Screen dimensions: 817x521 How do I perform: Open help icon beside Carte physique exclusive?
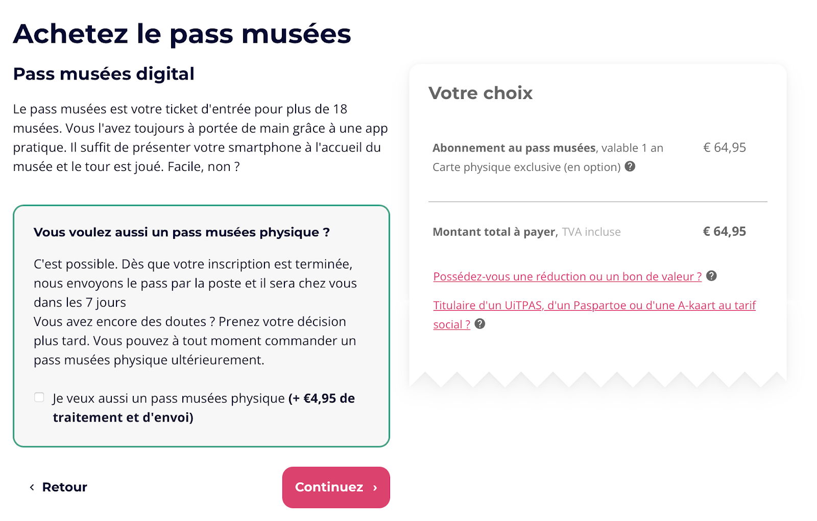630,166
